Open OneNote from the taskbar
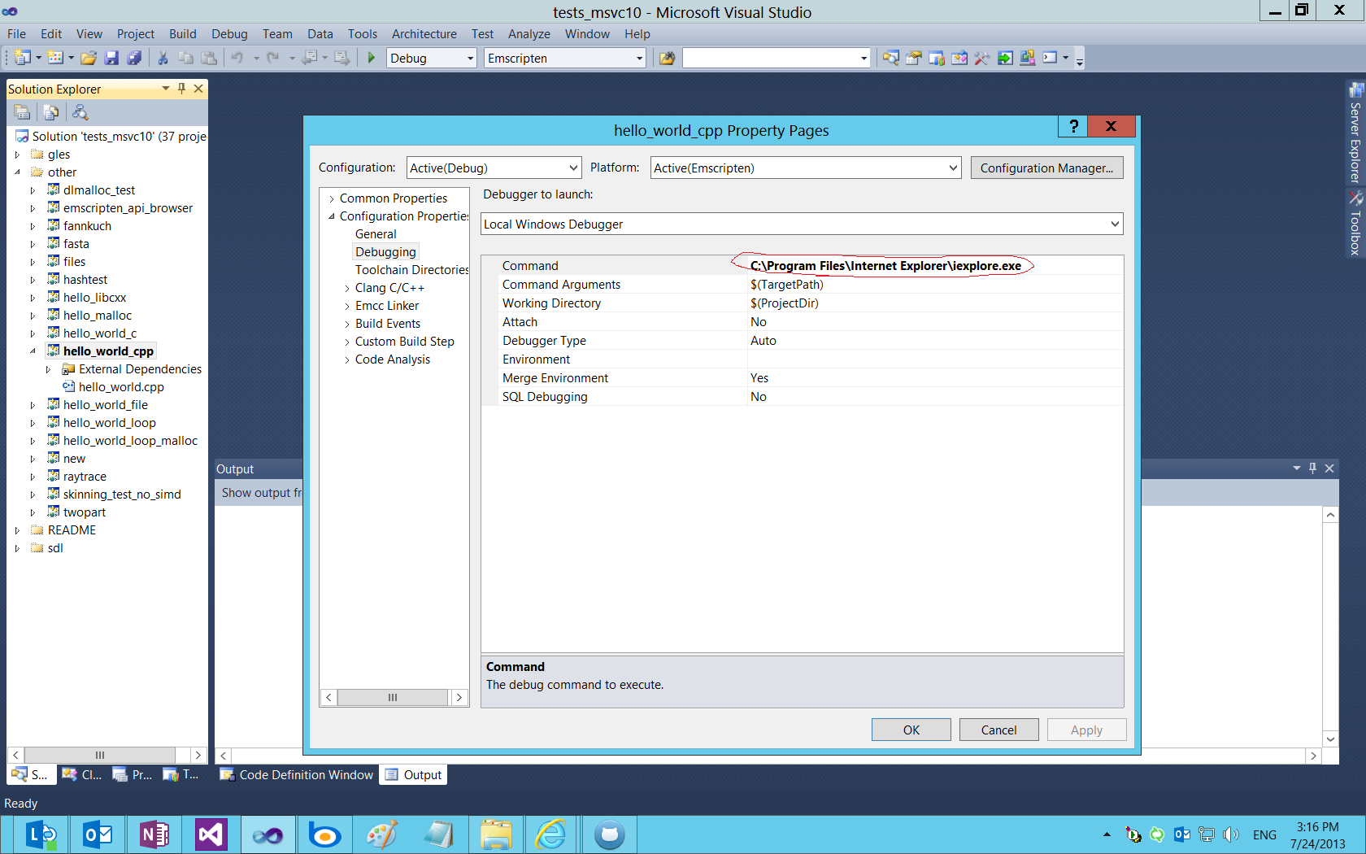1366x854 pixels. [x=154, y=834]
